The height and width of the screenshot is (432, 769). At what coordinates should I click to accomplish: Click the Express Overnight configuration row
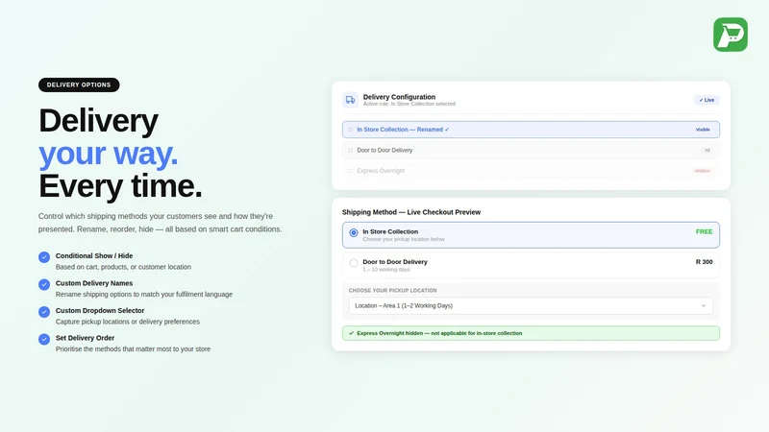point(531,171)
